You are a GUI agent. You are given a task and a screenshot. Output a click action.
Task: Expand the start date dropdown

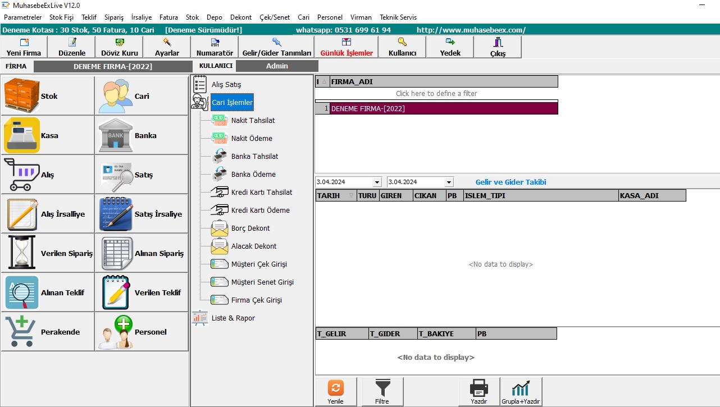coord(377,182)
